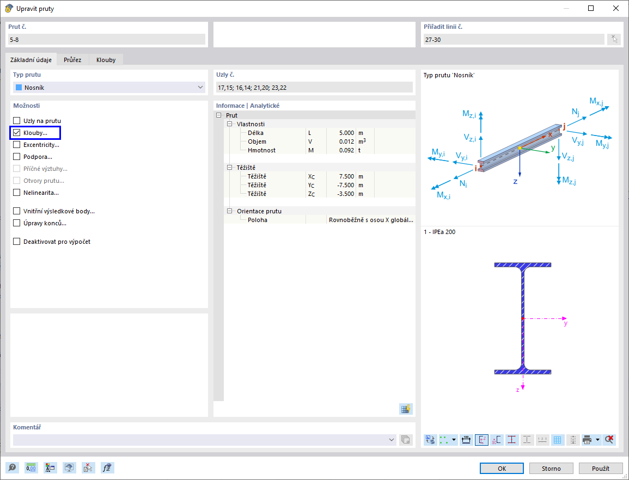Check the Podpora... option
This screenshot has height=480, width=629.
(16, 157)
